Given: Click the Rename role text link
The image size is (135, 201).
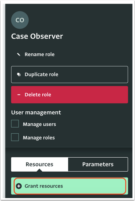Looking at the screenshot, I should (39, 54).
